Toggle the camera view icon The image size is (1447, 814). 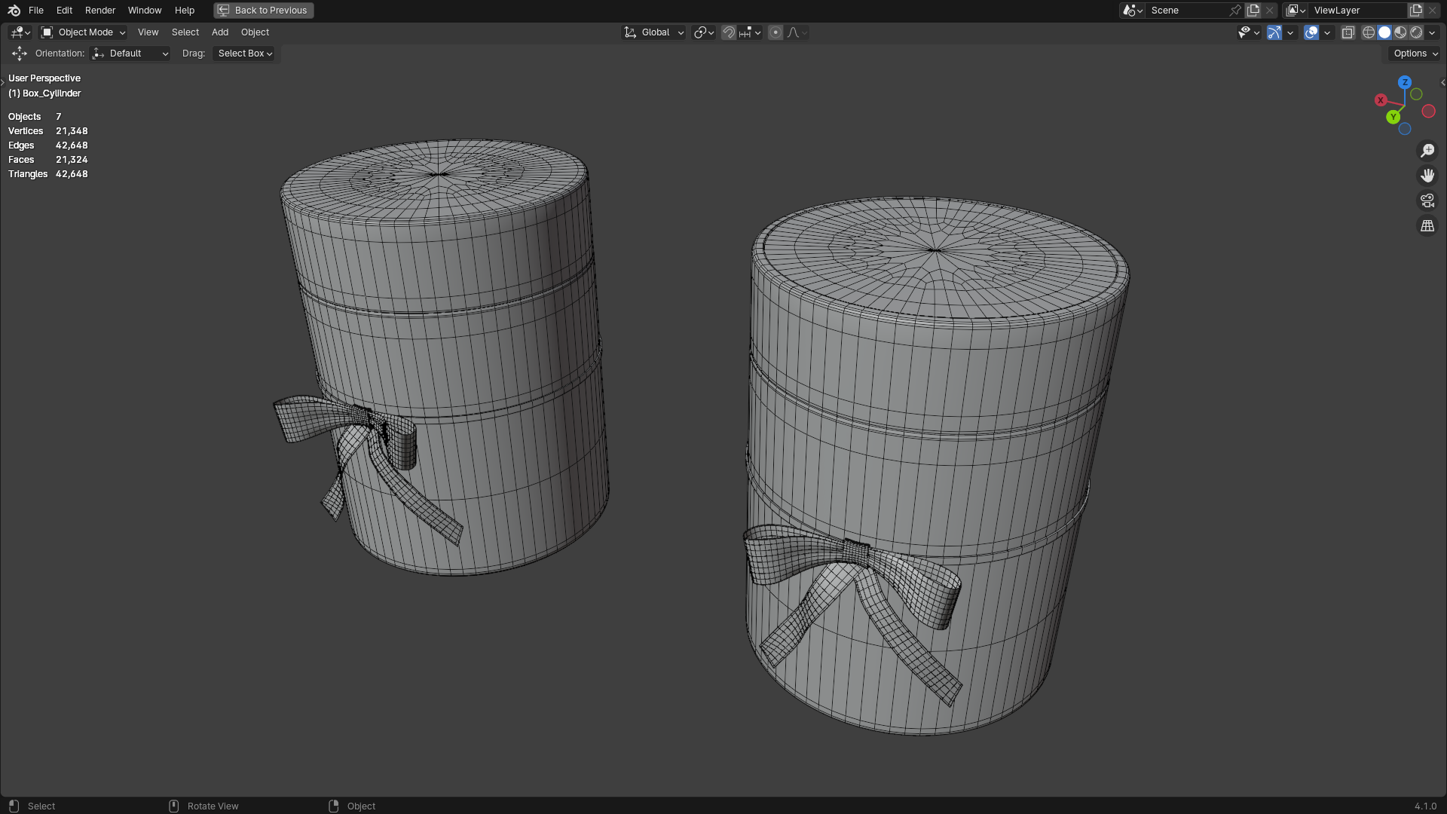1427,200
